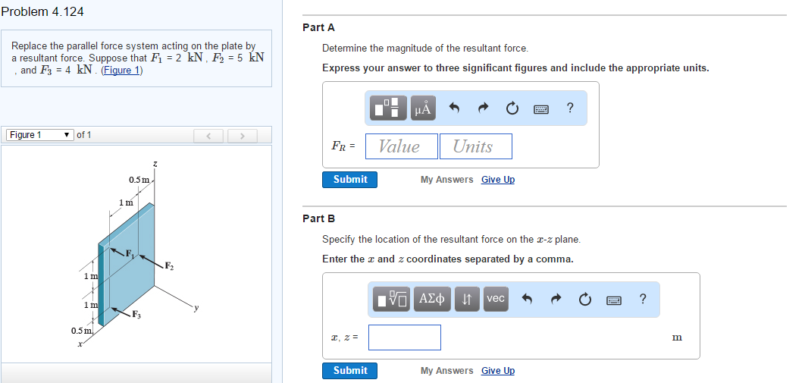This screenshot has height=383, width=805.
Task: Open Part A help question mark
Action: 569,108
